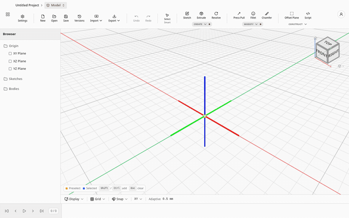This screenshot has height=218, width=349.
Task: Create an Offset Plane
Action: tap(292, 15)
